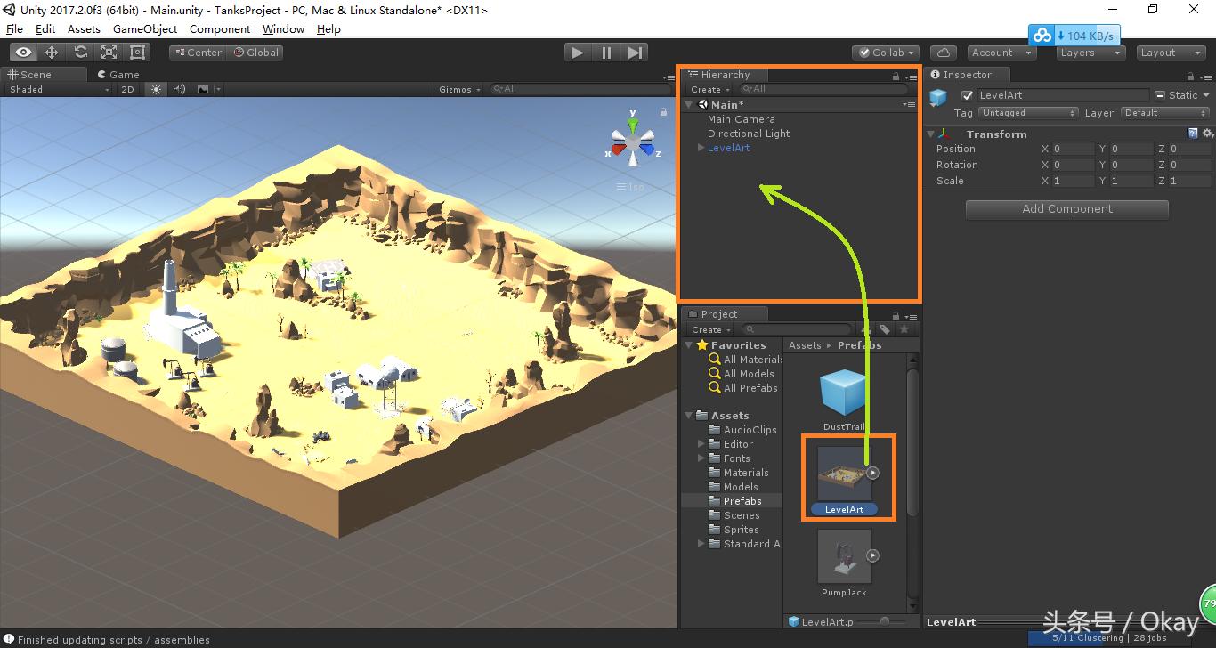The image size is (1216, 648).
Task: Click the Add Component button
Action: tap(1066, 208)
